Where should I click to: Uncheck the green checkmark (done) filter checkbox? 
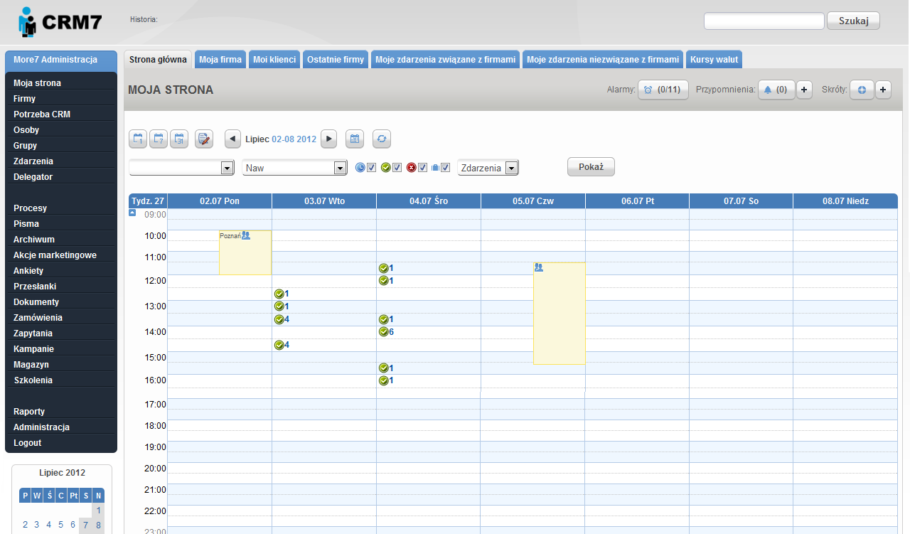click(397, 168)
